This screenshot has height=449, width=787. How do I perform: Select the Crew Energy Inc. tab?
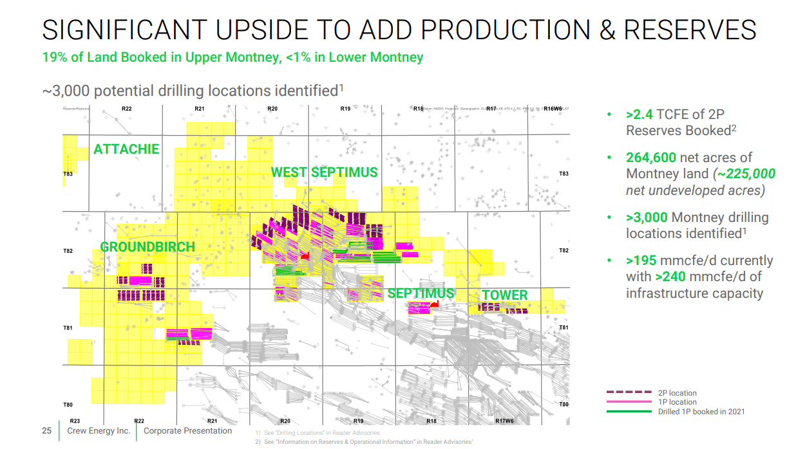tap(98, 431)
